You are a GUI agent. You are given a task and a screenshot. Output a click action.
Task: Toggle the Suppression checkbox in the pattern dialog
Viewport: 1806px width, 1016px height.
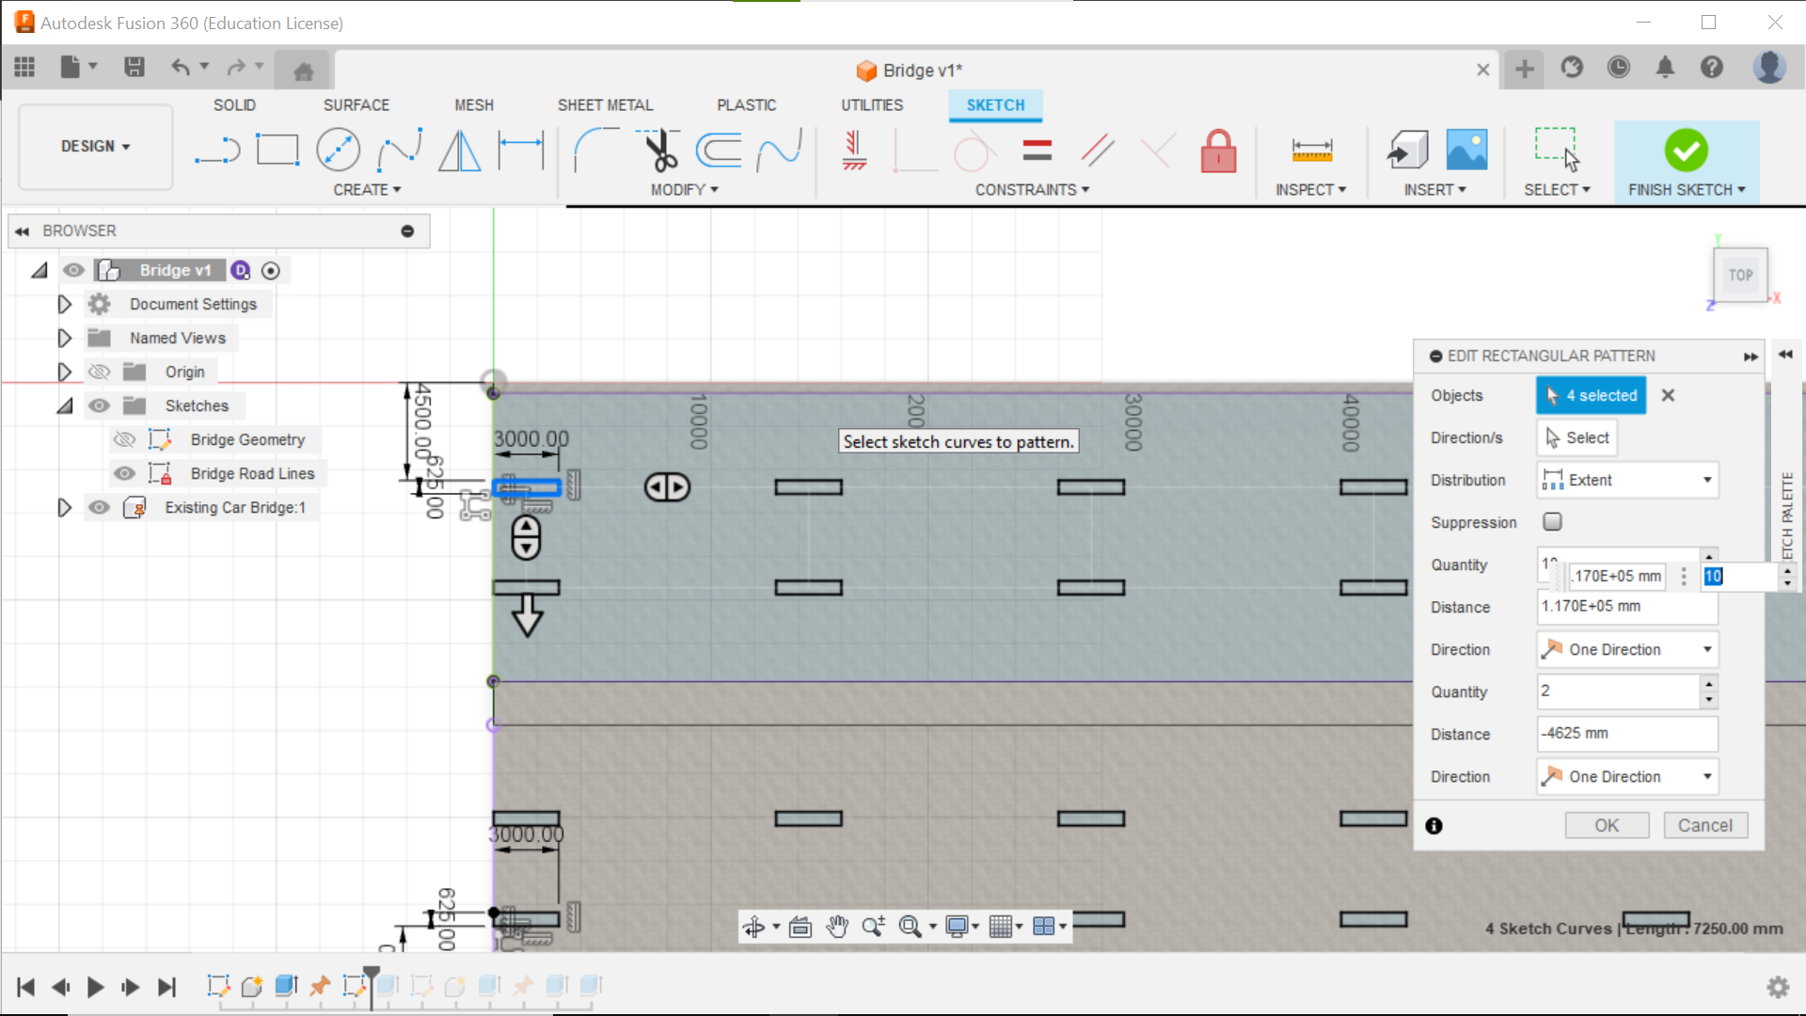[x=1552, y=522]
